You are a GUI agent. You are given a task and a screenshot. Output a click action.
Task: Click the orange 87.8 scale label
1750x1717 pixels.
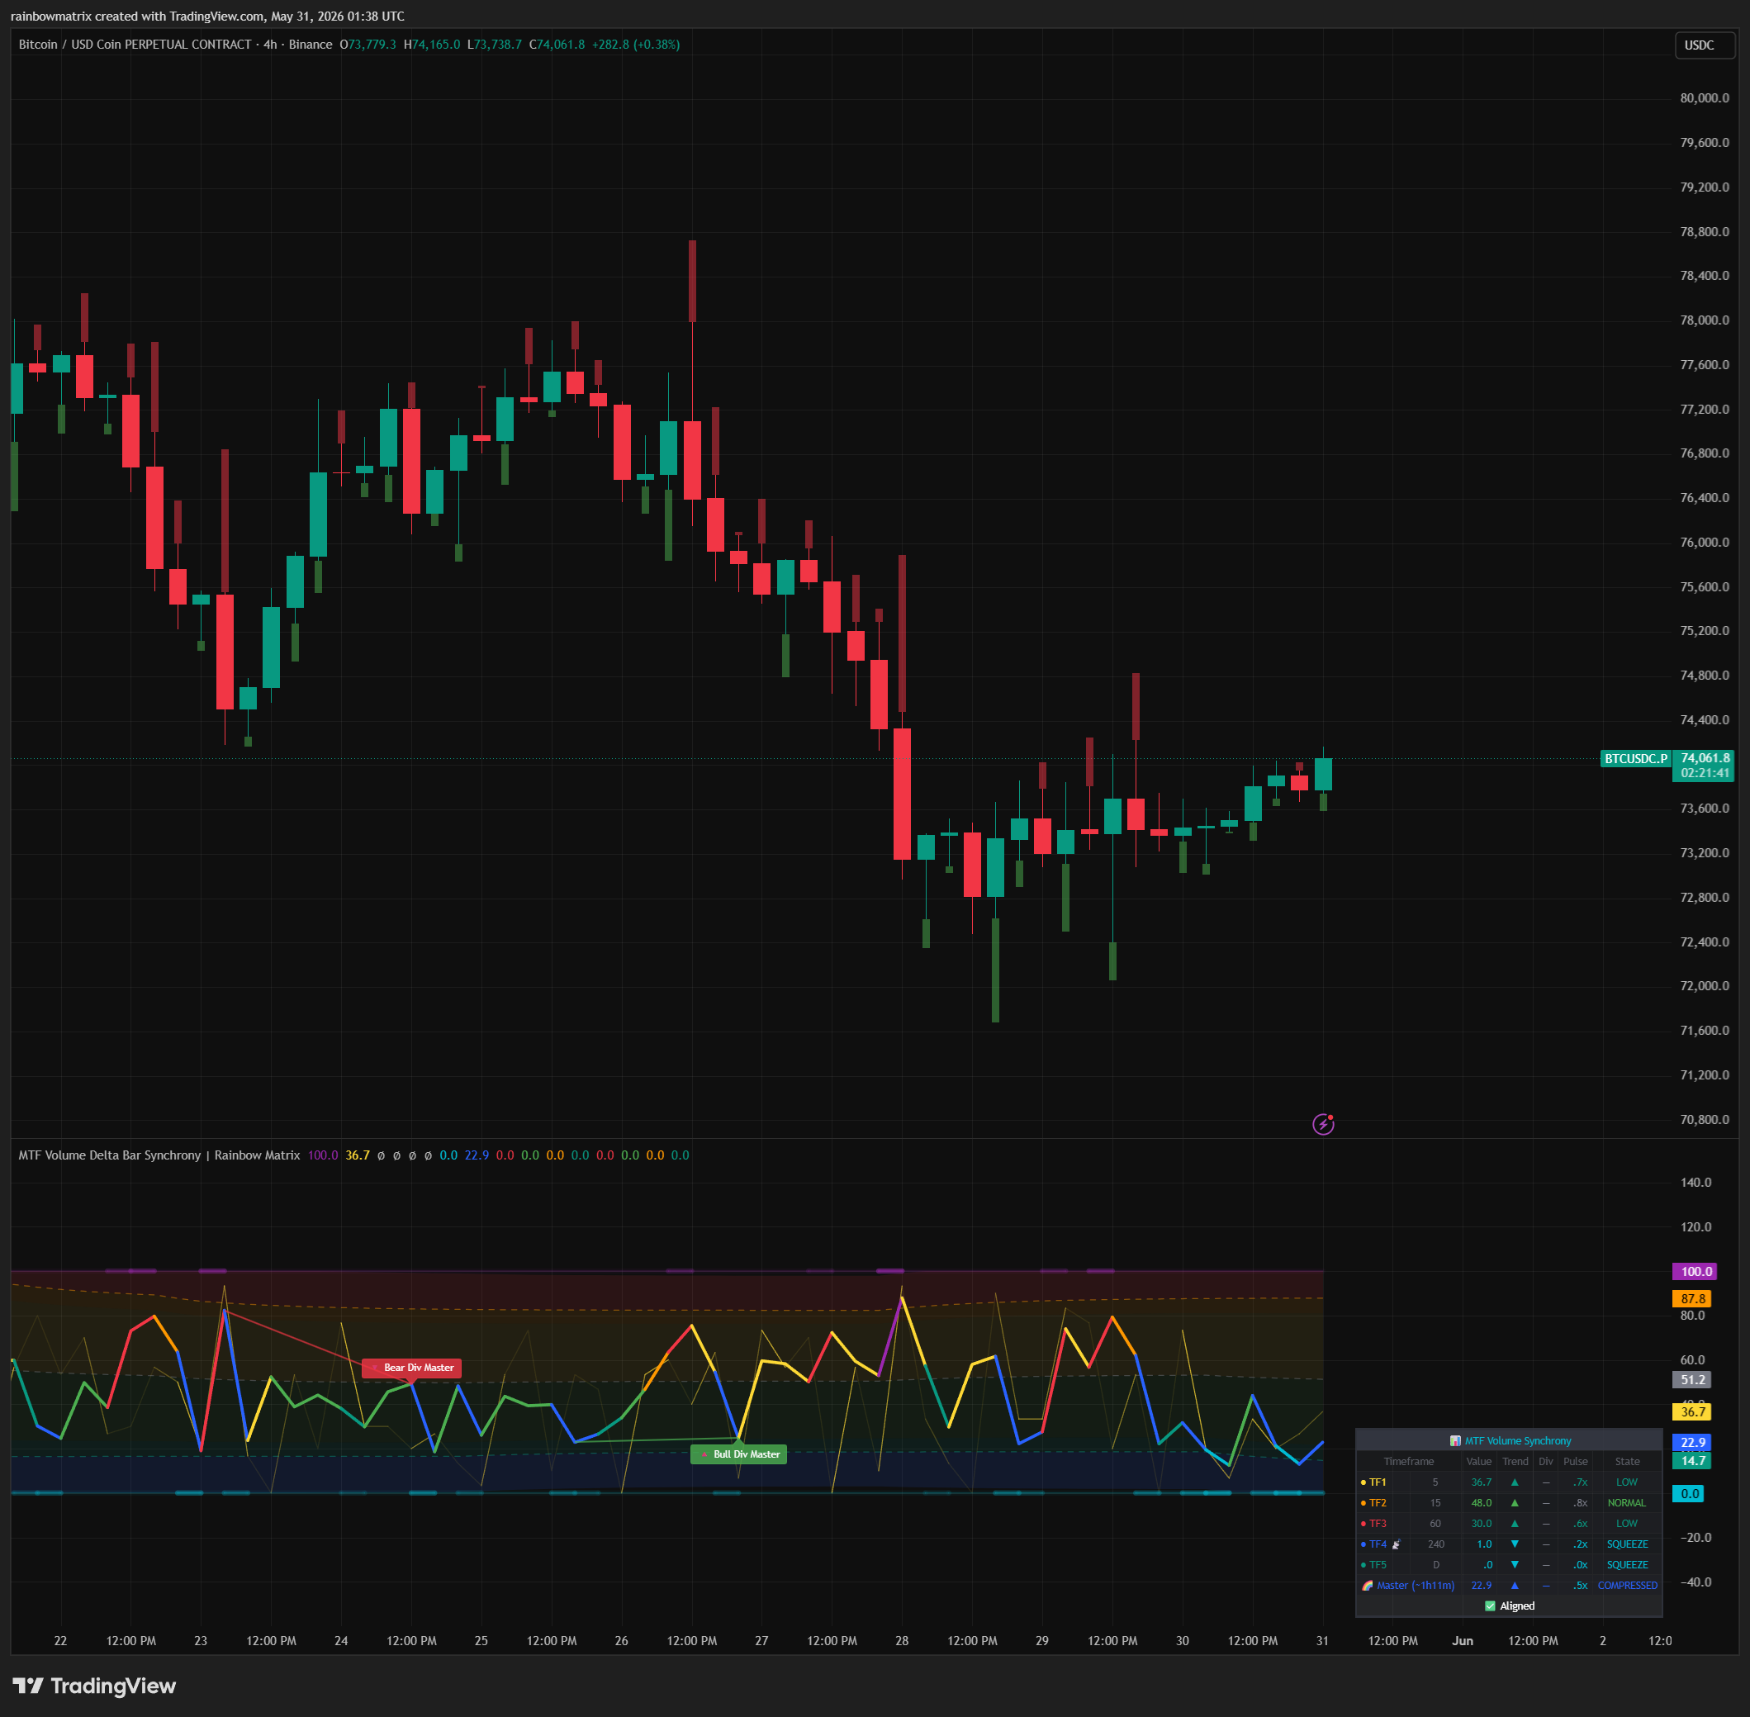(x=1692, y=1298)
